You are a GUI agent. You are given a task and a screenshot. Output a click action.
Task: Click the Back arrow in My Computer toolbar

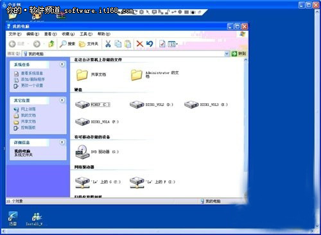tap(12, 44)
